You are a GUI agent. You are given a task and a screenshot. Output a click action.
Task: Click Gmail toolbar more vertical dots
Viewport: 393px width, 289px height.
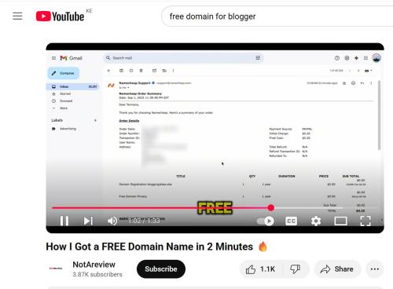pos(173,71)
